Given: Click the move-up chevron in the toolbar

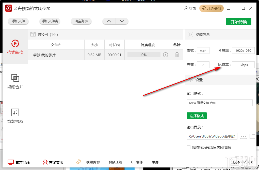Looking at the screenshot, I should 109,21.
